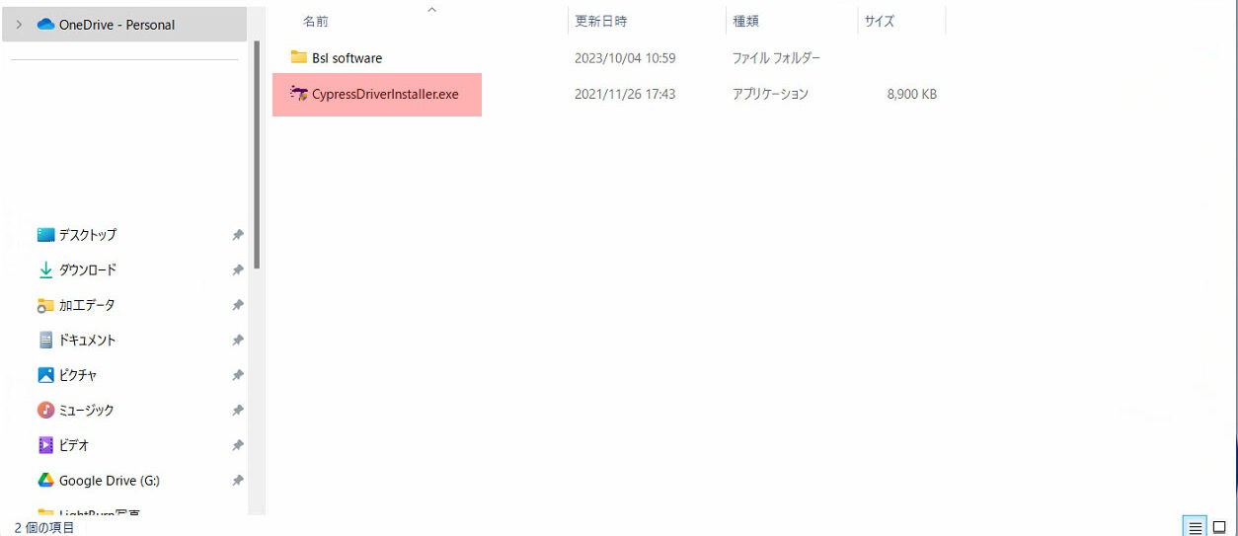Click the 加工データ folder icon
The width and height of the screenshot is (1238, 536).
(x=45, y=305)
